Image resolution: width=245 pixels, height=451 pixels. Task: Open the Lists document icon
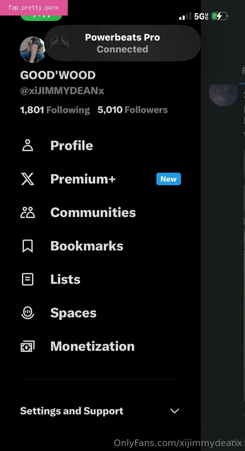[x=28, y=279]
